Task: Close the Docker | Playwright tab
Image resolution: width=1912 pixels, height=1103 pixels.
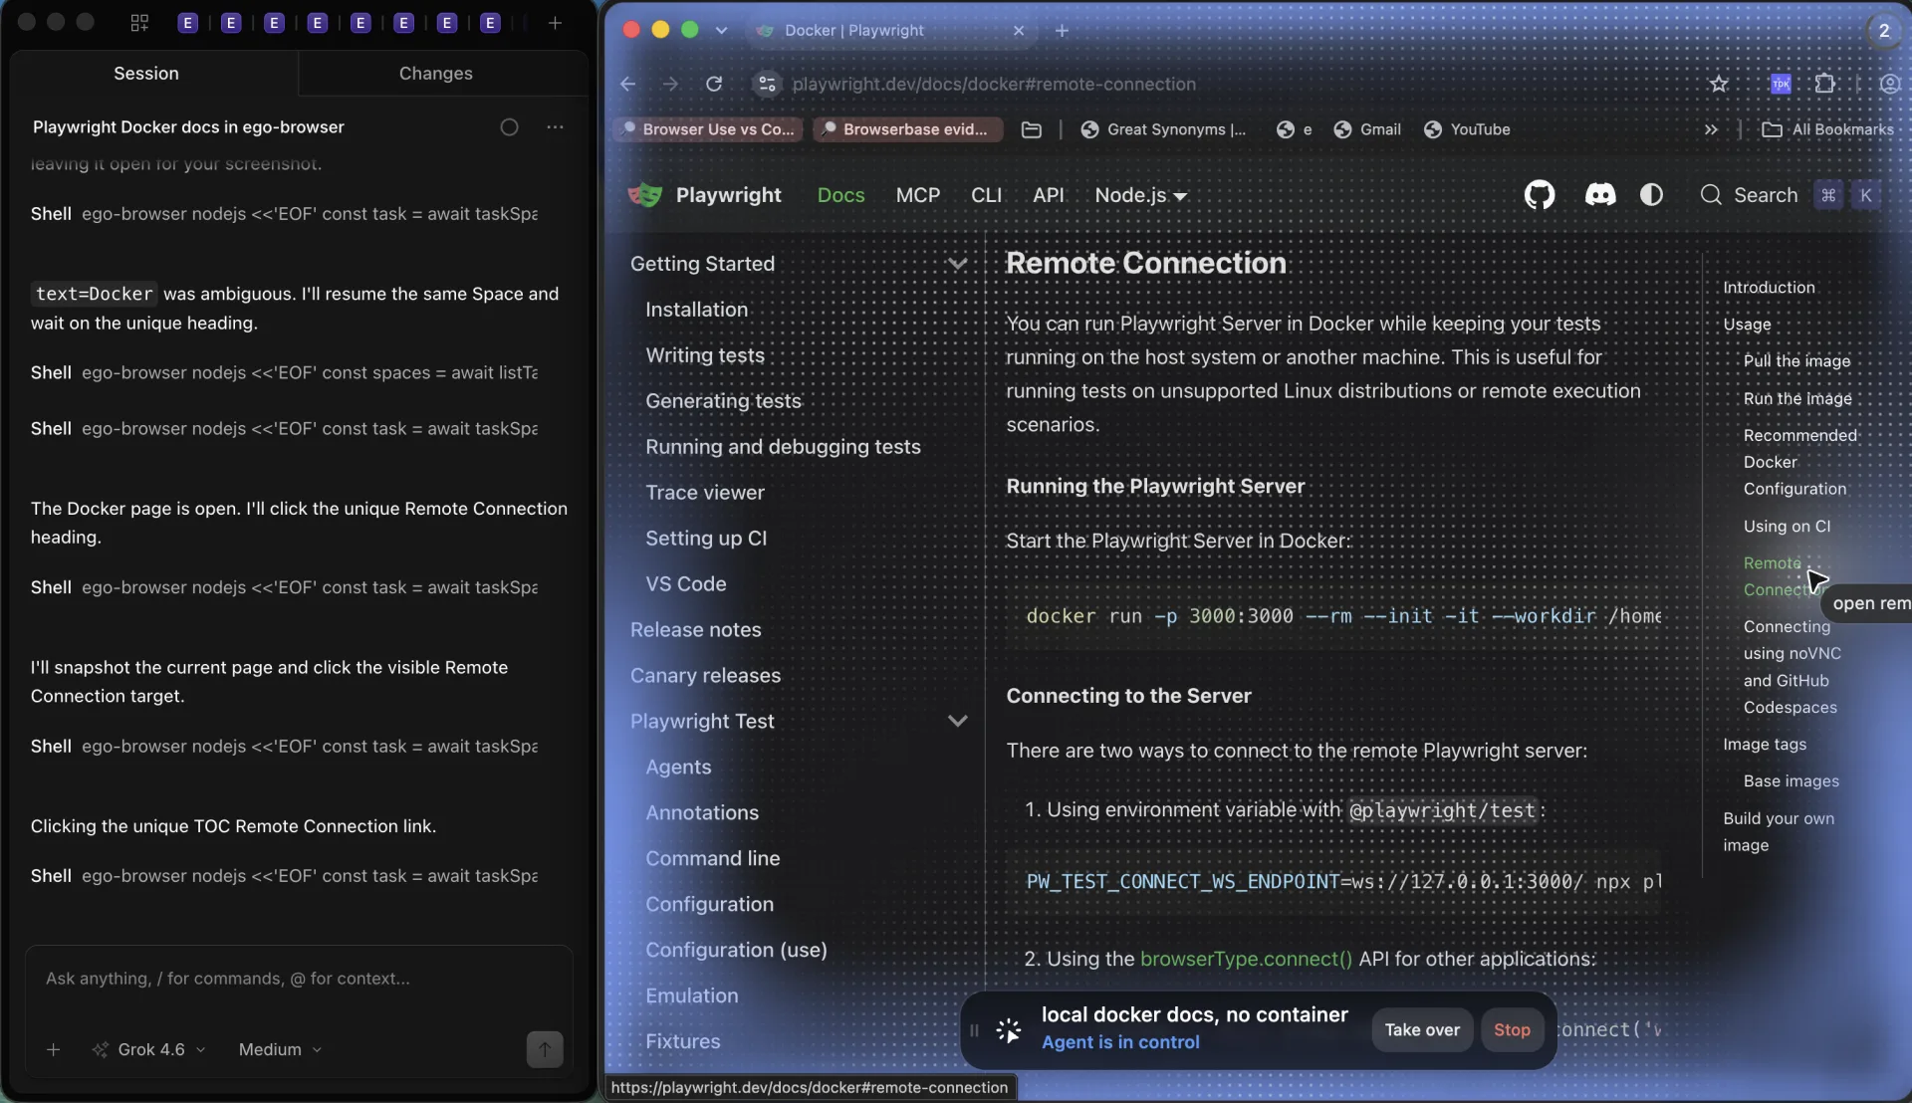Action: pos(1019,30)
